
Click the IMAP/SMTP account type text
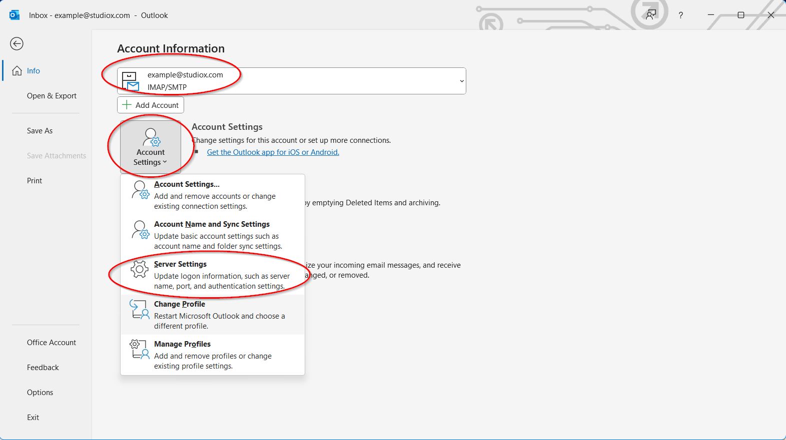pyautogui.click(x=167, y=87)
